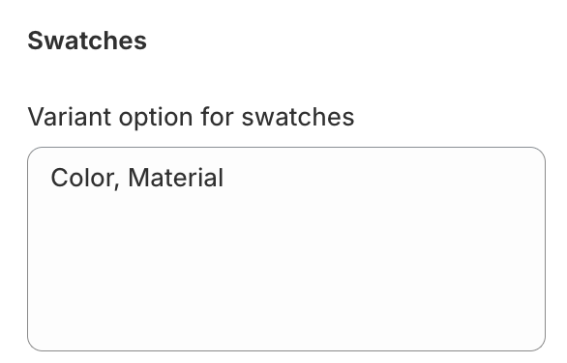567x363 pixels.
Task: Click the word "Variant" in the field label
Action: click(x=70, y=117)
